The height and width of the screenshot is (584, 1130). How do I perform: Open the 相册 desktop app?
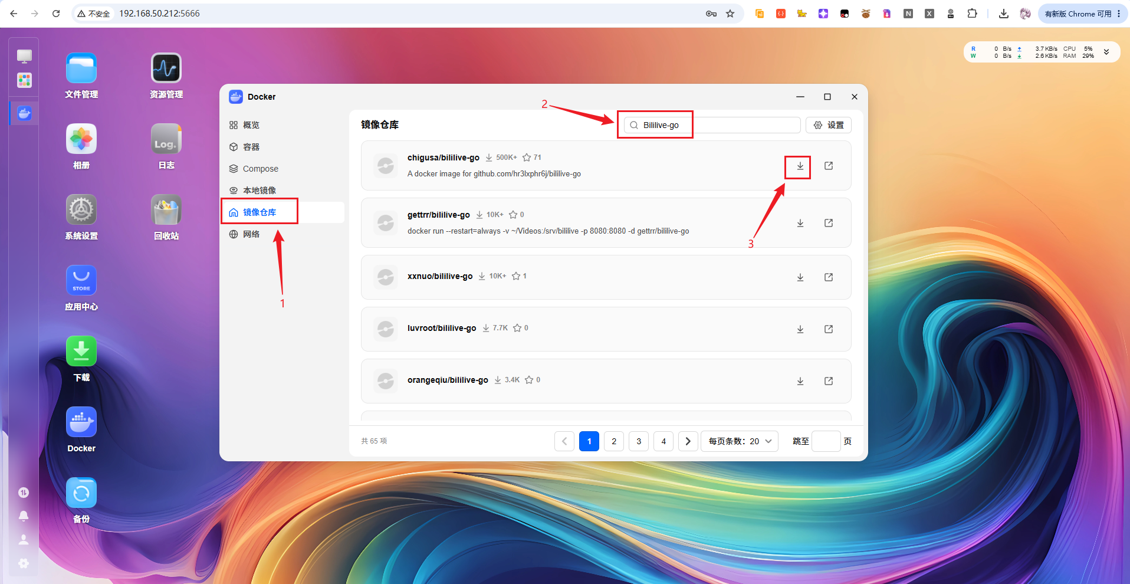[x=81, y=139]
